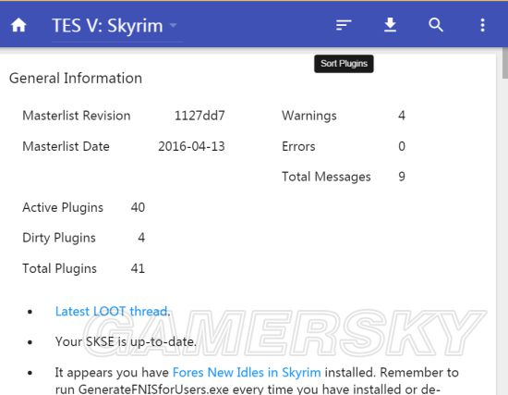Viewport: 508px width, 395px height.
Task: Select masterlist date 2016-04-13
Action: 191,146
